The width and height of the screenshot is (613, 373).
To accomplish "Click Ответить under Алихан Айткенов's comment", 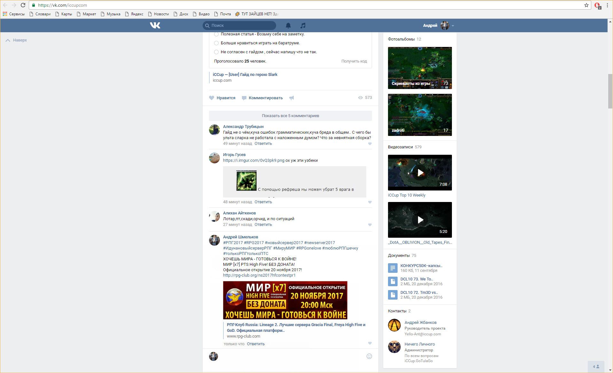I will [263, 225].
